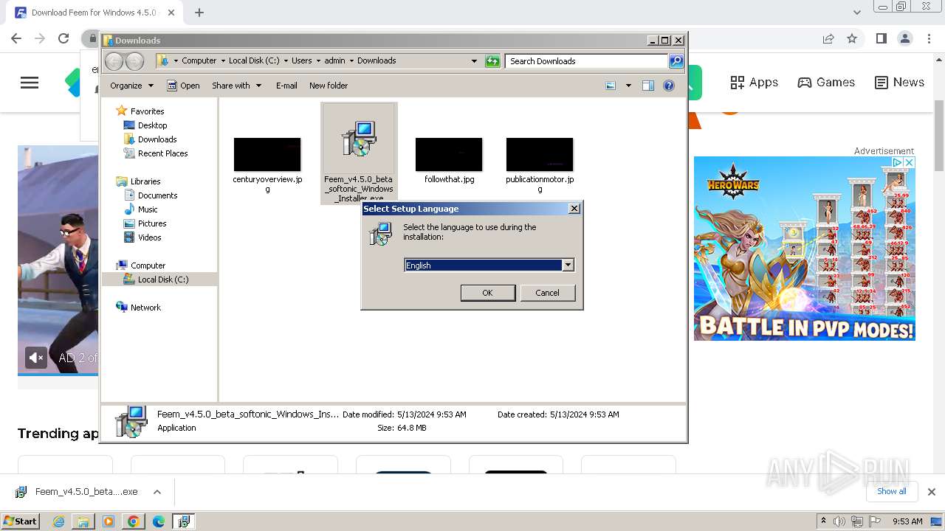
Task: Go back in Explorer
Action: click(114, 61)
